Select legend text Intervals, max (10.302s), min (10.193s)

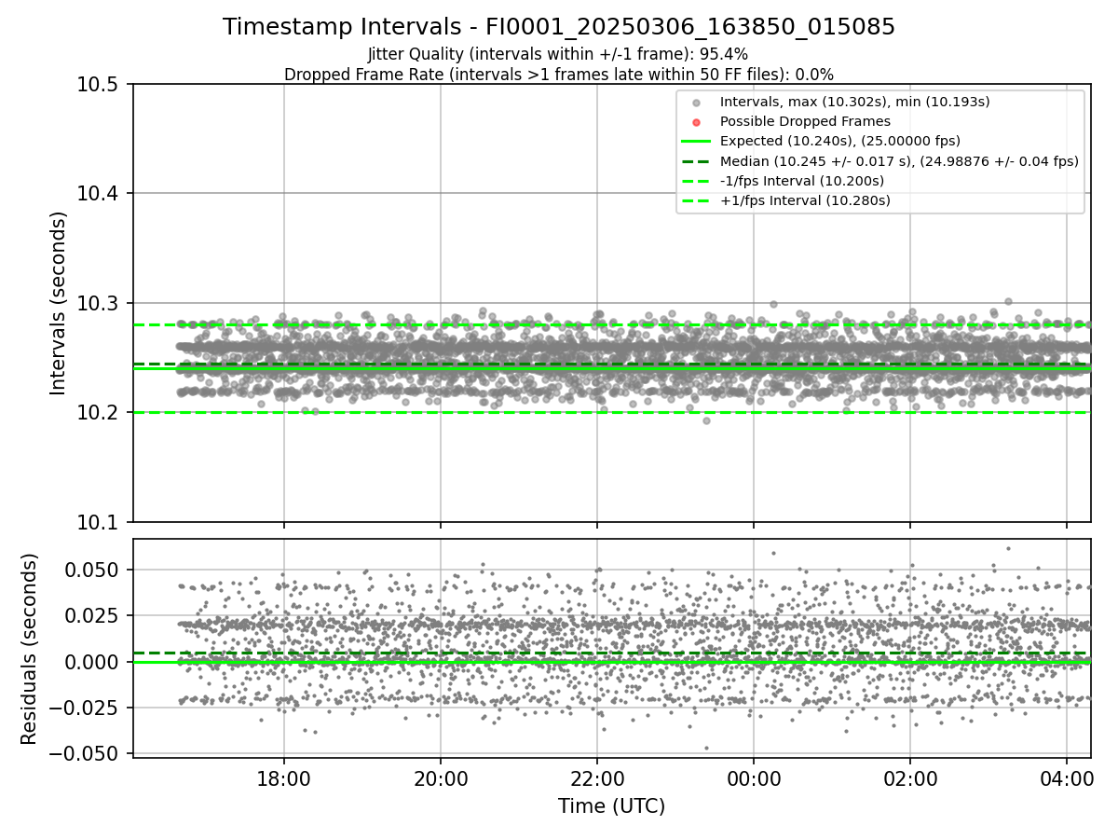click(x=854, y=102)
